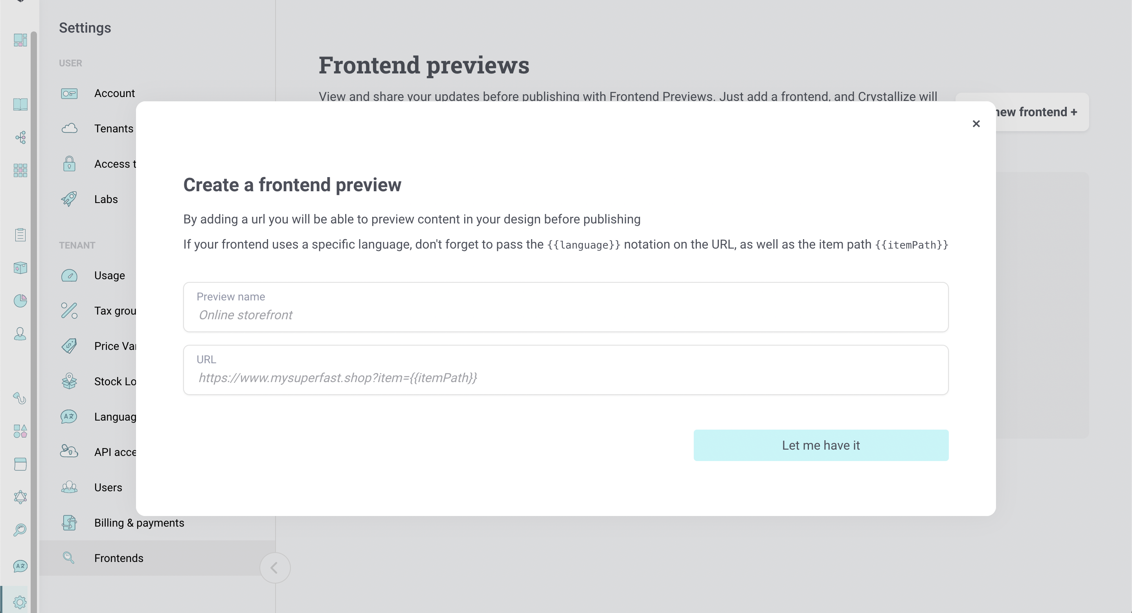Open the catalogue book icon in left rail

click(20, 104)
